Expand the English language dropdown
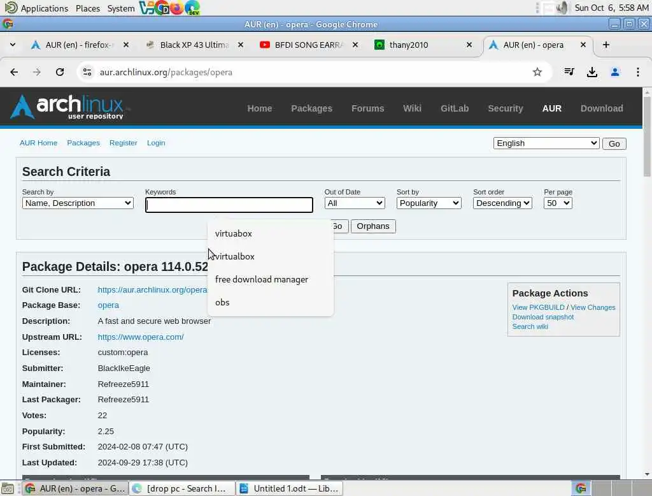 pyautogui.click(x=546, y=143)
